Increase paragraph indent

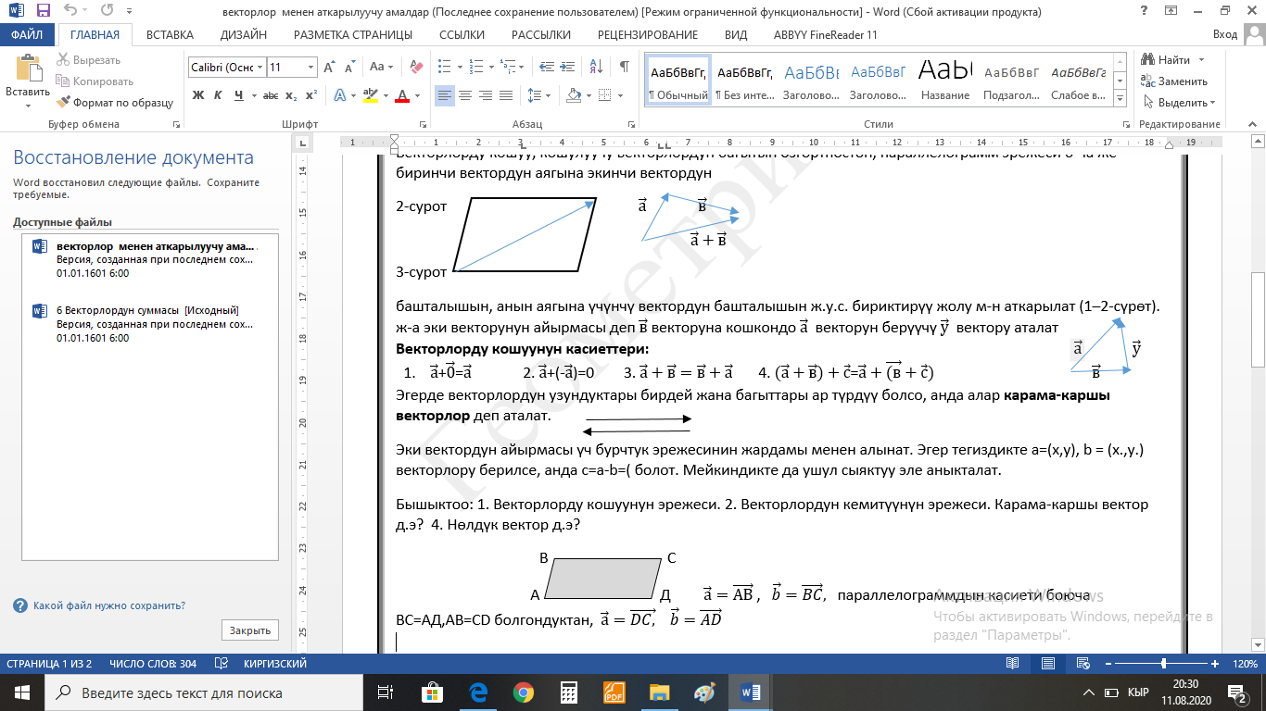(568, 68)
